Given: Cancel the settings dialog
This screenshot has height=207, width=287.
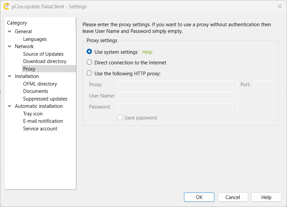Looking at the screenshot, I should (233, 197).
